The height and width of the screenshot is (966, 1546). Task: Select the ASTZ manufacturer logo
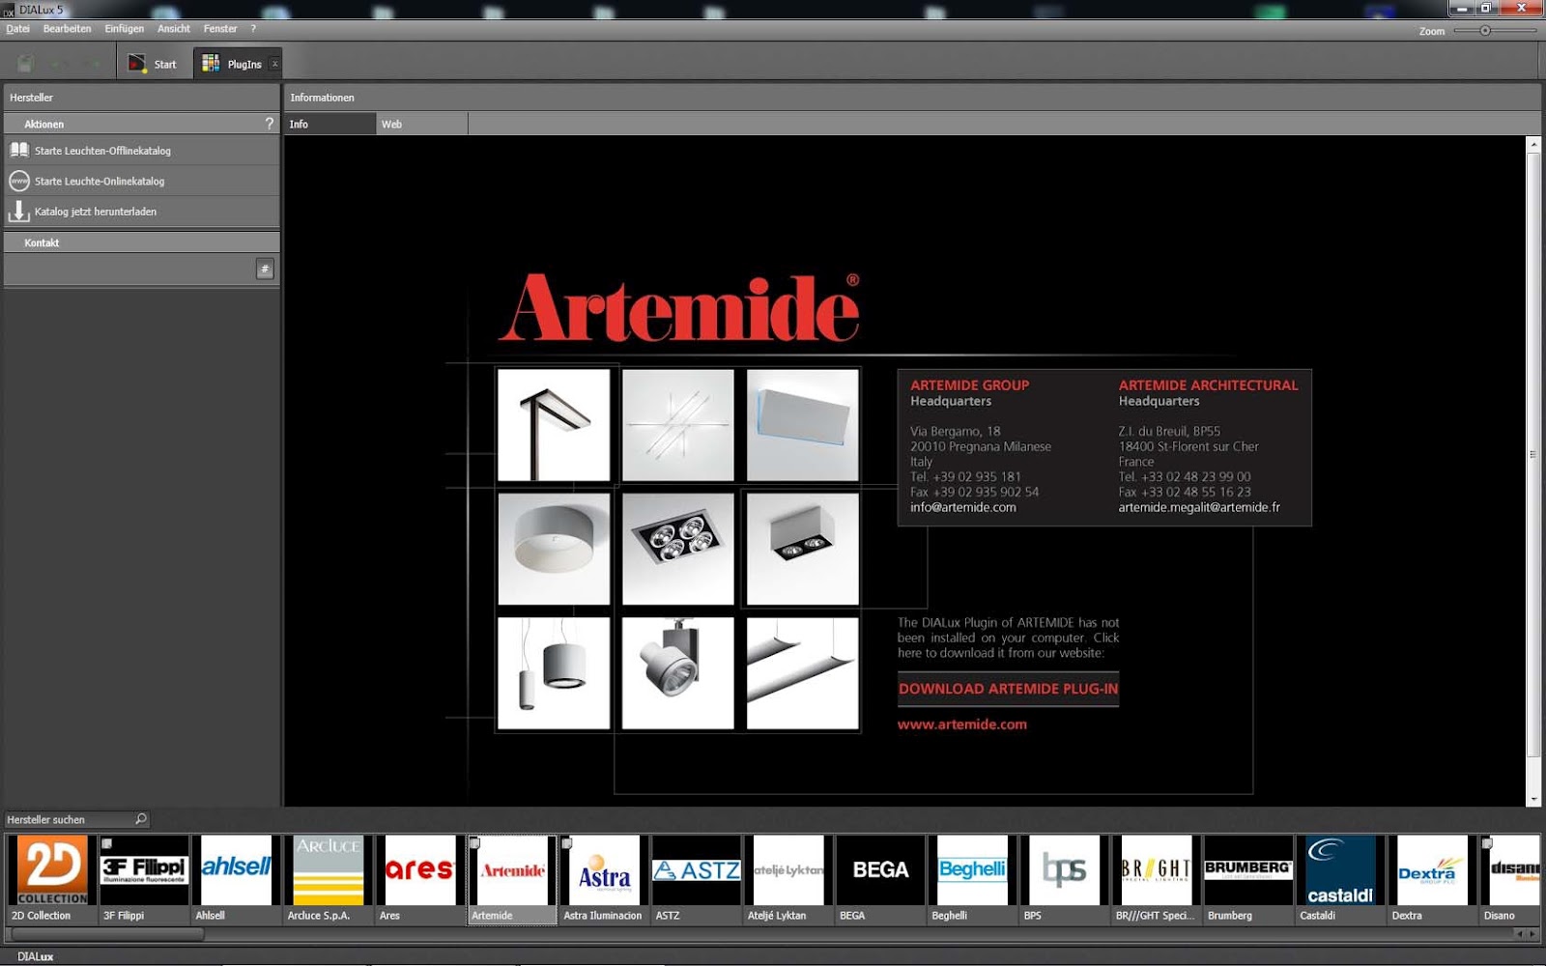tap(696, 870)
